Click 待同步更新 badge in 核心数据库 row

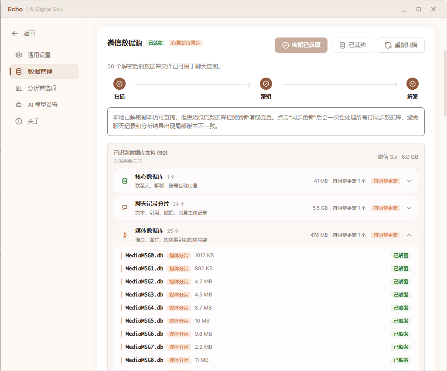pos(386,181)
